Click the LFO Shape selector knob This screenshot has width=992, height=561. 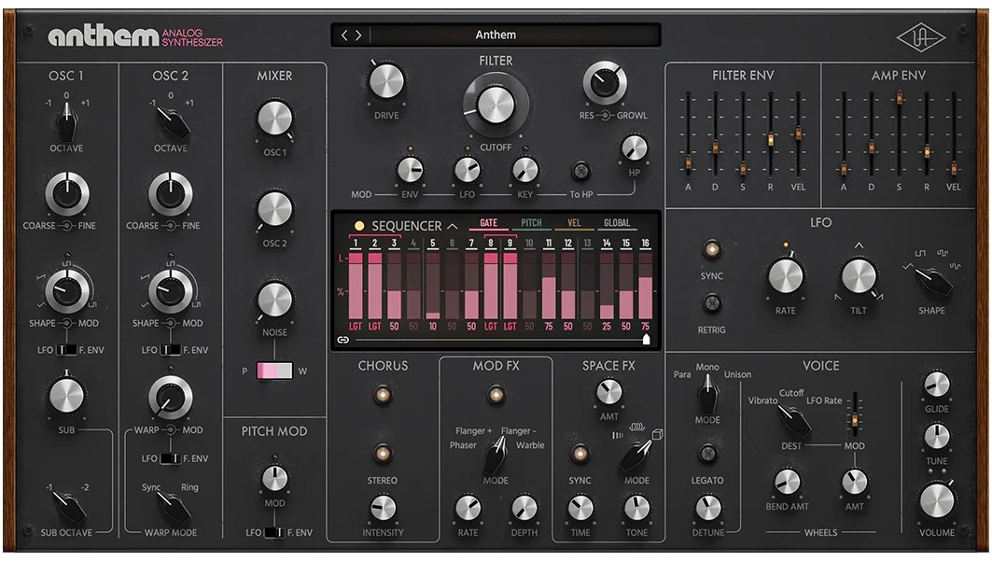click(x=932, y=279)
